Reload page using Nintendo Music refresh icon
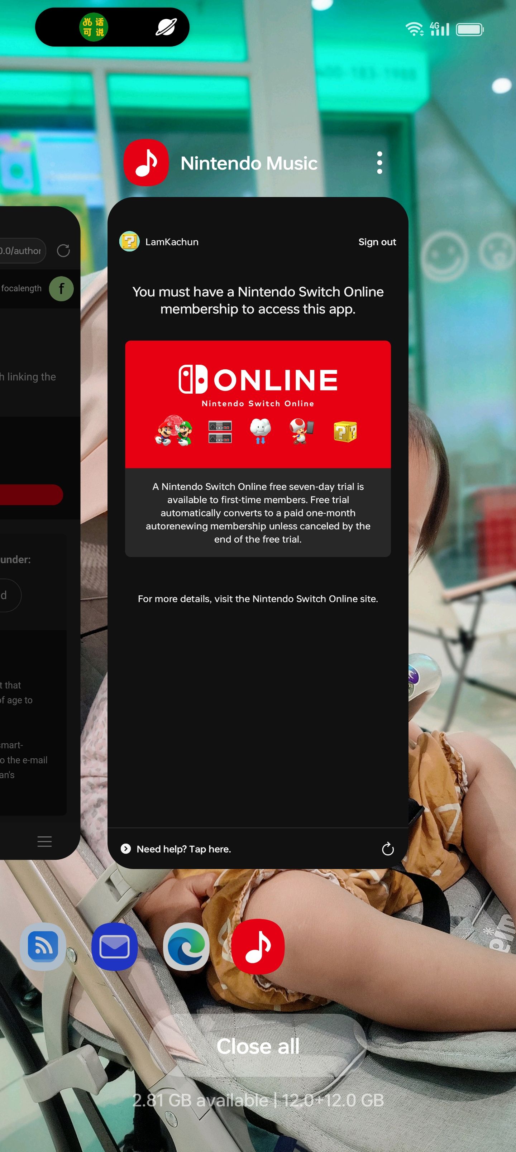 tap(388, 849)
